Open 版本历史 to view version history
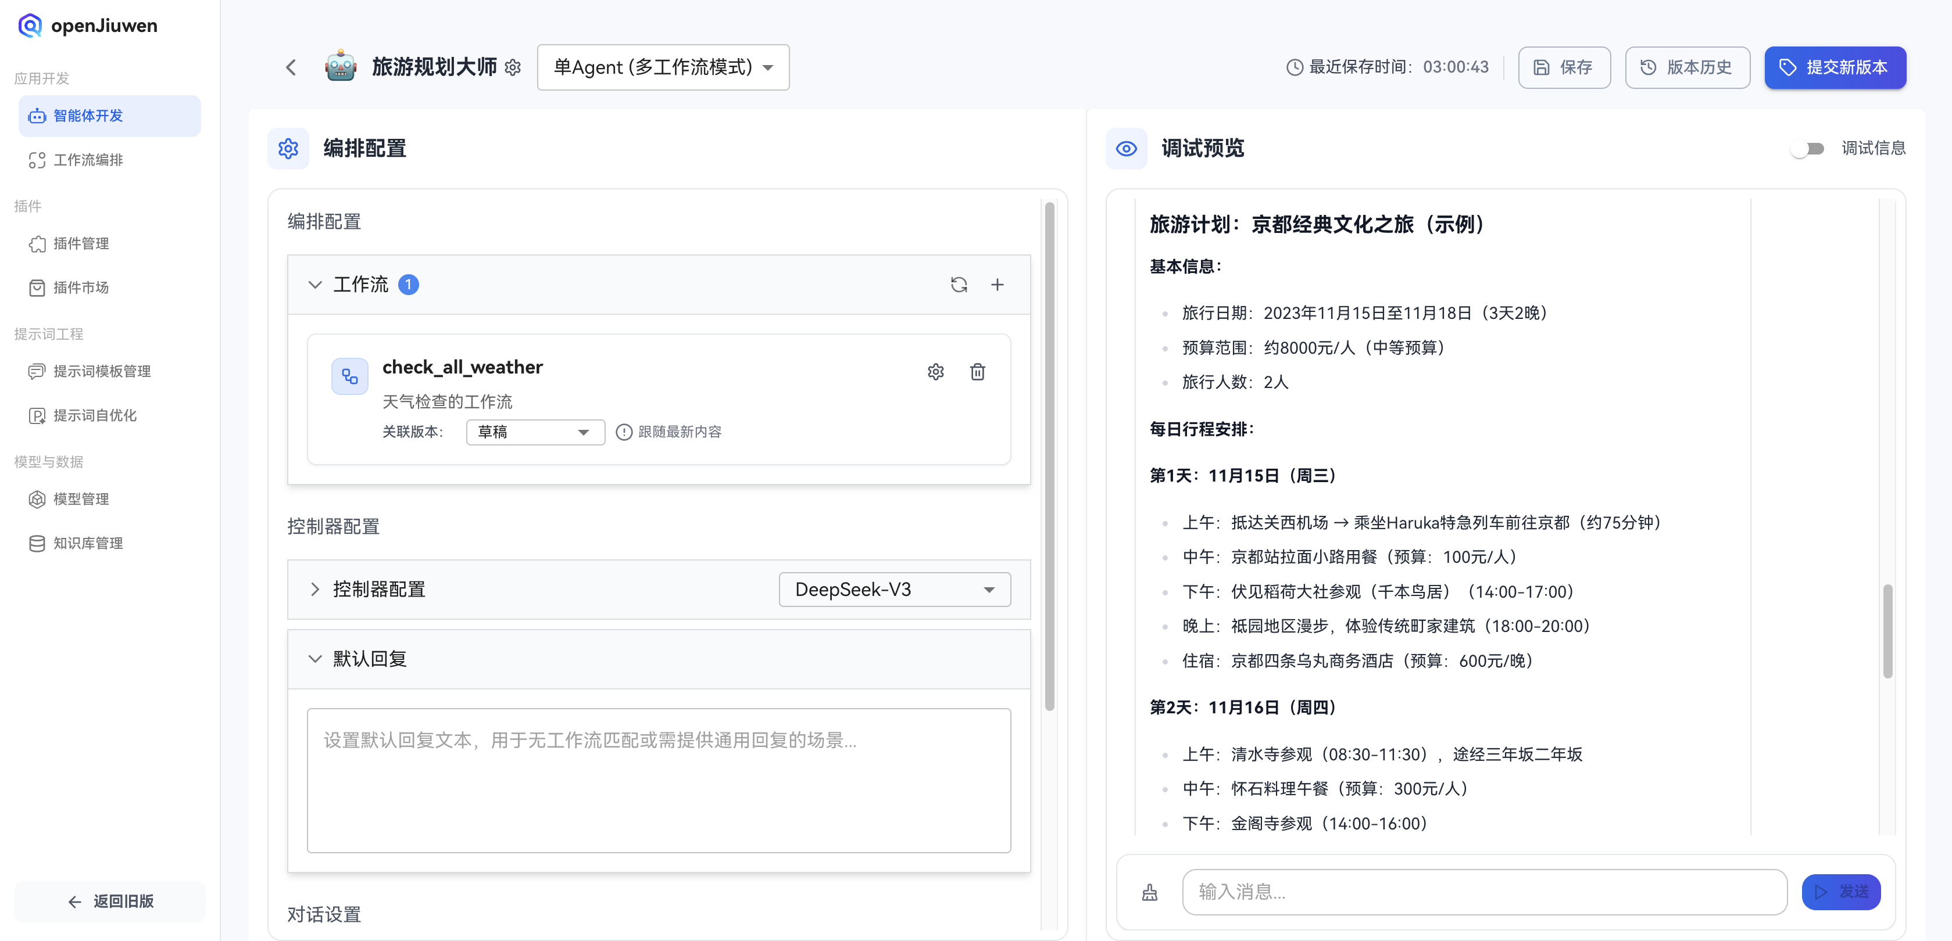 click(1687, 67)
